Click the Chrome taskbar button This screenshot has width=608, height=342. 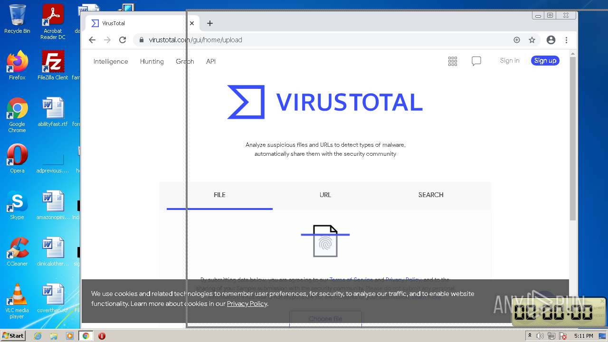[x=85, y=336]
